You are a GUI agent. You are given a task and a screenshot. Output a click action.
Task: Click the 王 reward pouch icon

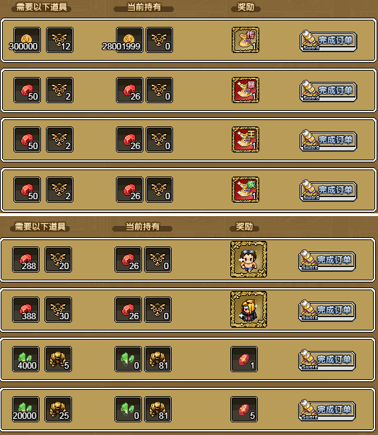pyautogui.click(x=245, y=140)
